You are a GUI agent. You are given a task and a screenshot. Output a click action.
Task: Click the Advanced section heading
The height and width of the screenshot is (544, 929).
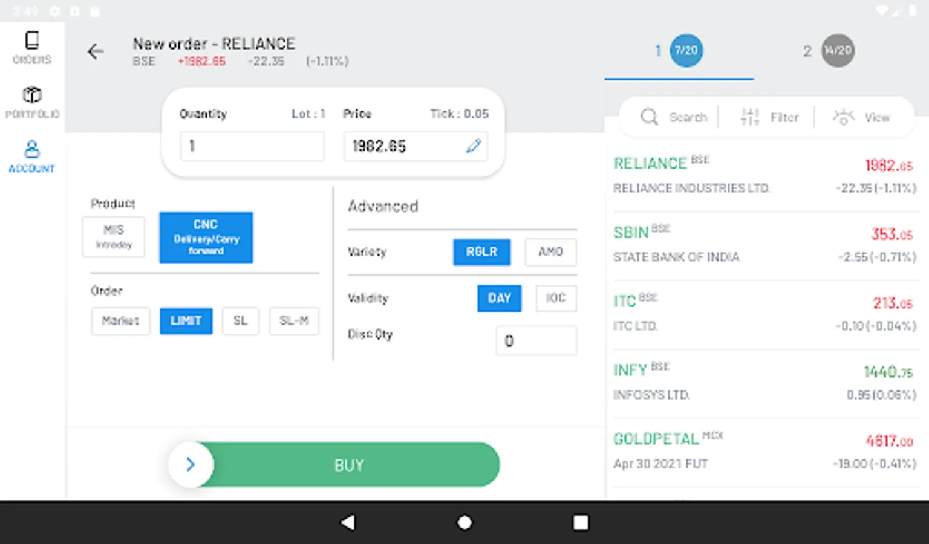(x=383, y=206)
